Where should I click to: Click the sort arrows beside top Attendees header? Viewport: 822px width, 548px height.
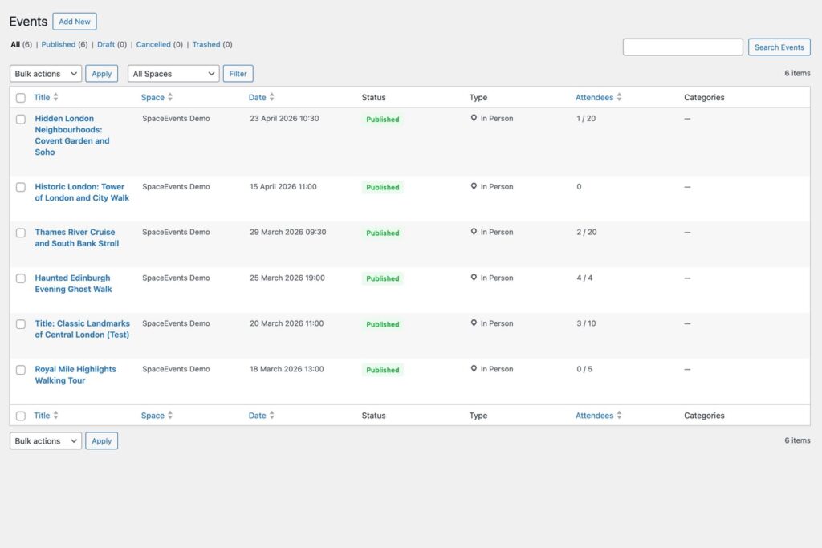pos(619,98)
